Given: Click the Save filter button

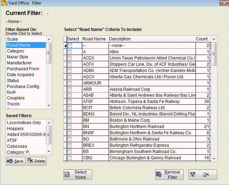Looking at the screenshot, I should click(x=16, y=161).
